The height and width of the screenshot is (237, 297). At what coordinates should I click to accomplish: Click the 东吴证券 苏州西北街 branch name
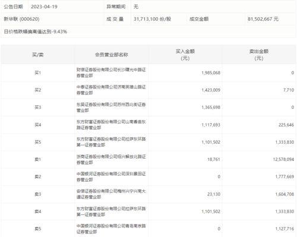111,108
